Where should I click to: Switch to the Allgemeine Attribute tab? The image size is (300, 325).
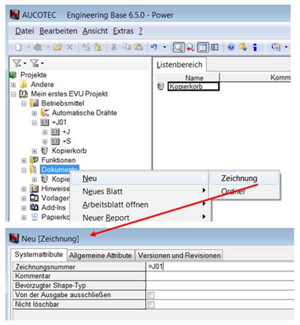pyautogui.click(x=100, y=256)
